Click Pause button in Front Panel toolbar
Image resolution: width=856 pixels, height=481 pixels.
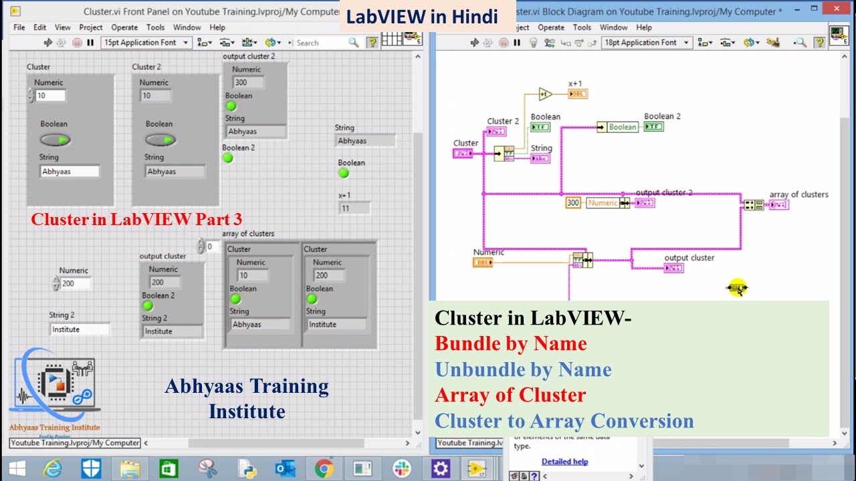[x=90, y=43]
